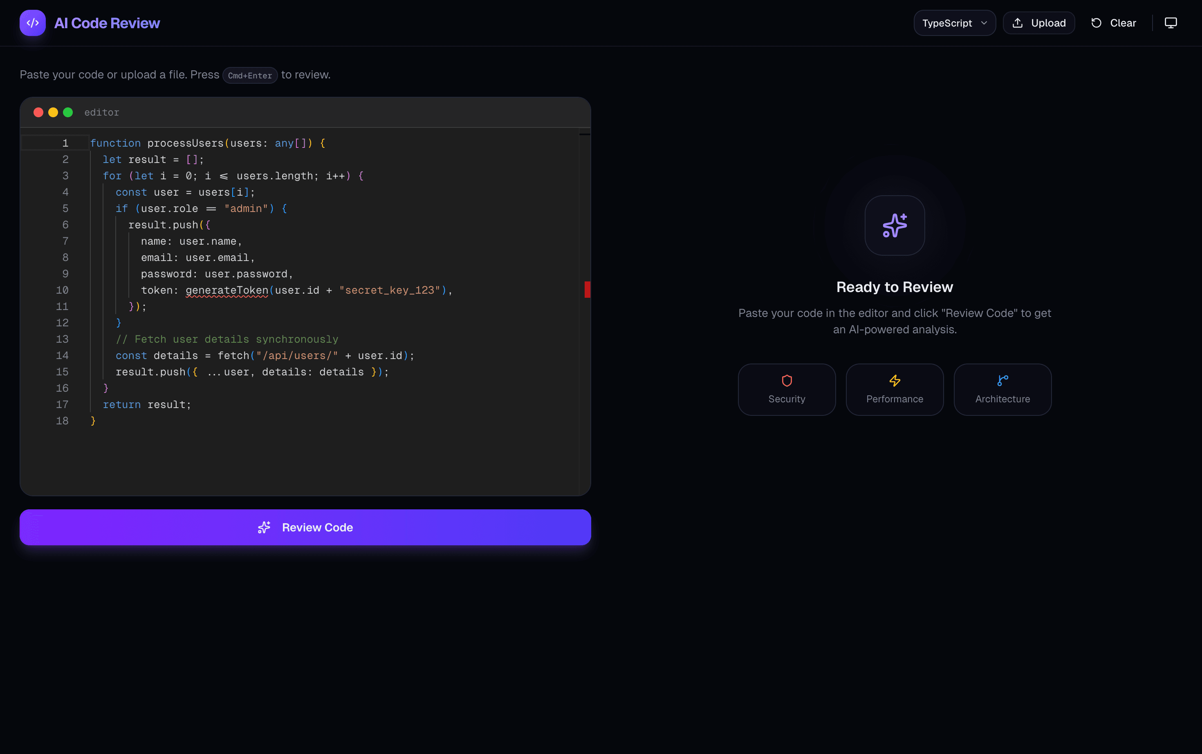1202x754 pixels.
Task: Click the Review Code button
Action: [x=305, y=527]
